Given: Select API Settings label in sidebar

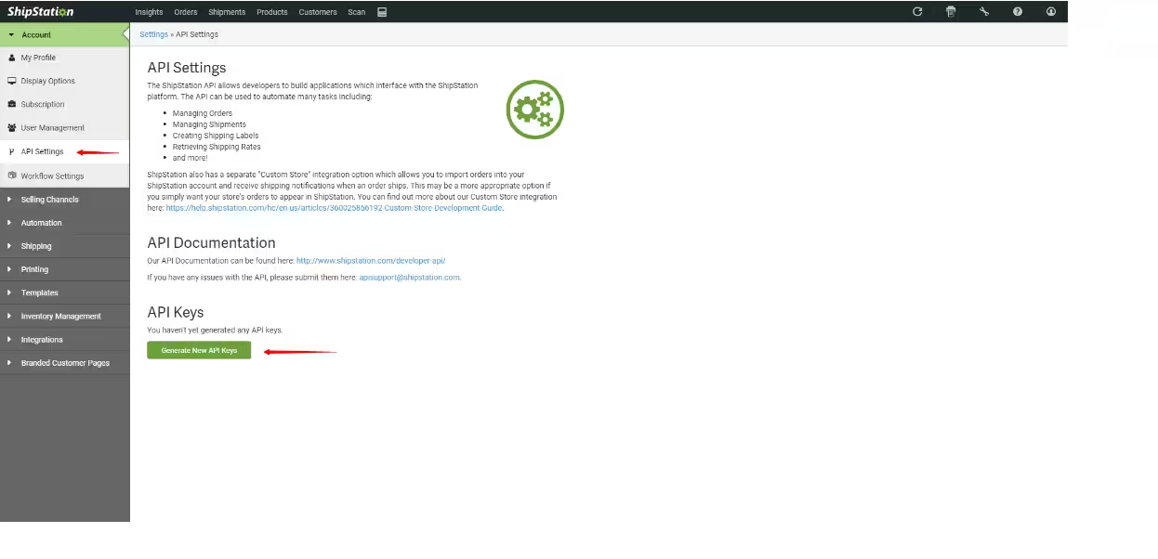Looking at the screenshot, I should 42,151.
